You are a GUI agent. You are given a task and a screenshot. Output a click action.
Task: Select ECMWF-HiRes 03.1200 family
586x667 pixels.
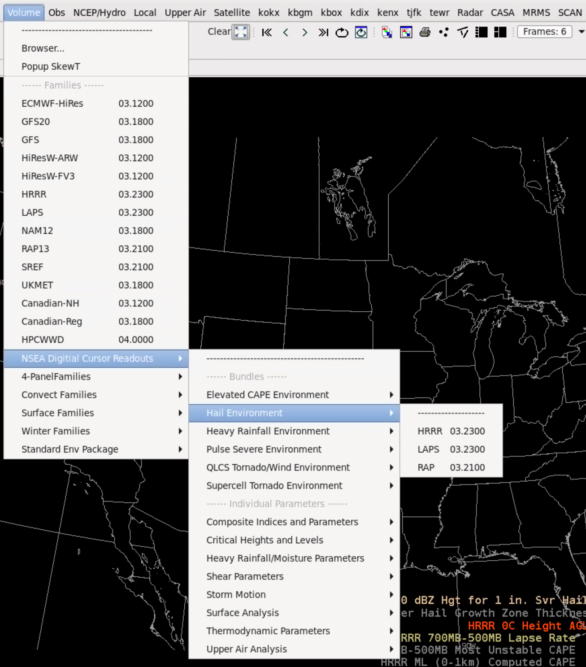point(96,104)
